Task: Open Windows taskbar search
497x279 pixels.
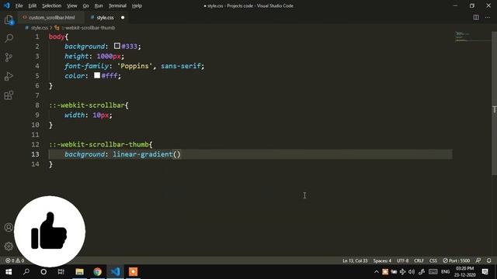Action: point(26,272)
